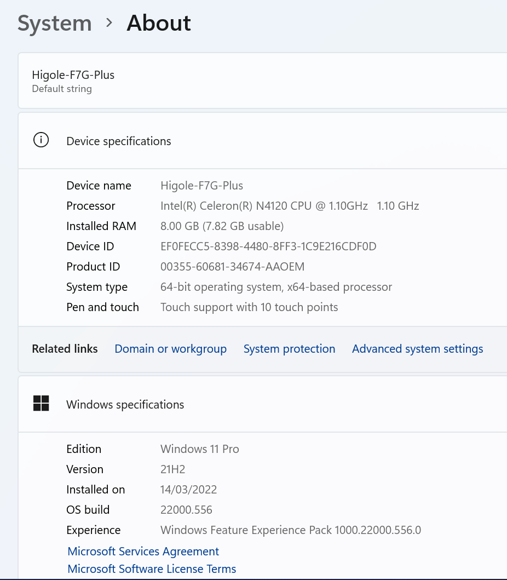Click the '64-bit operating system' system type value
The height and width of the screenshot is (580, 507).
click(276, 287)
